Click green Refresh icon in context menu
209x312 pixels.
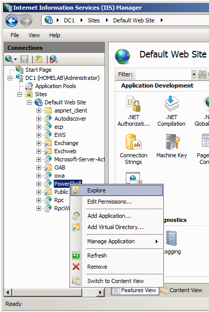pyautogui.click(x=76, y=256)
